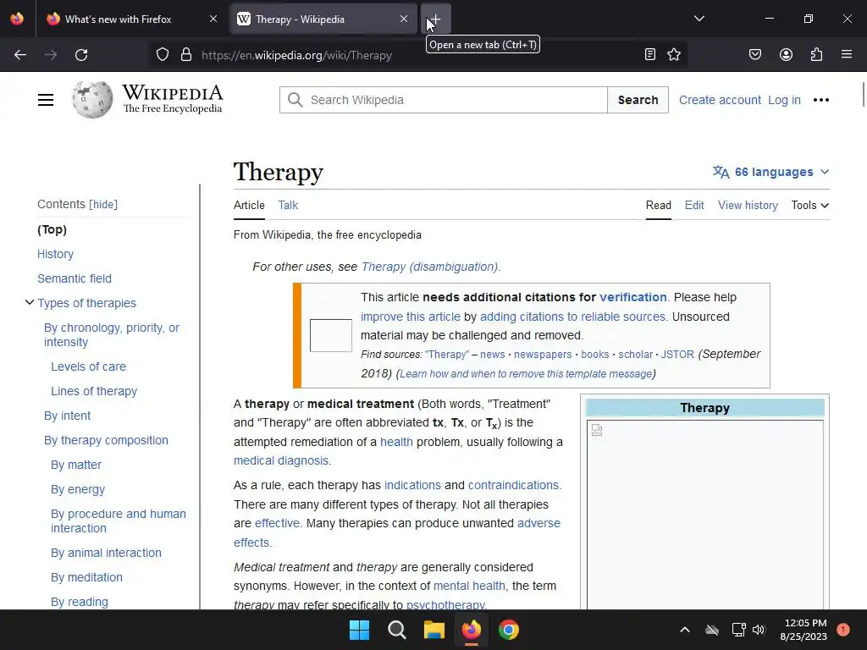Open Firefox View pinned icon
867x650 pixels.
(x=17, y=19)
